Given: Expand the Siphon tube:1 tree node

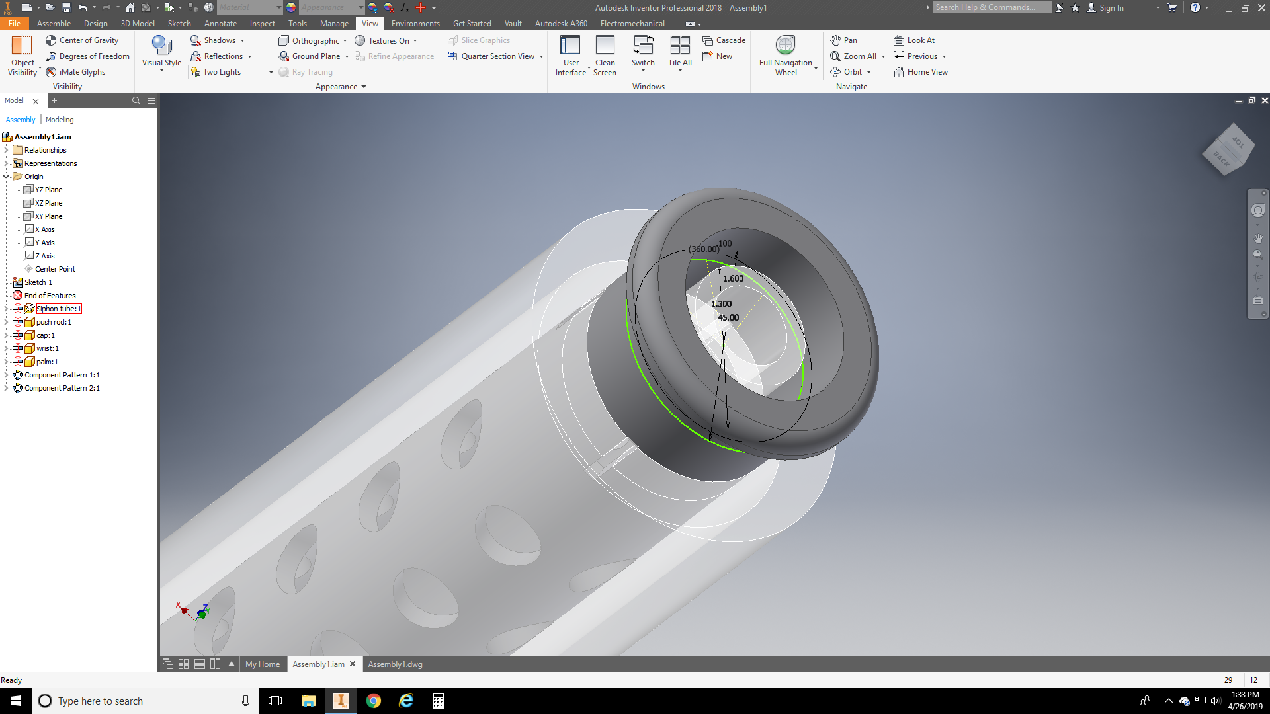Looking at the screenshot, I should tap(6, 309).
